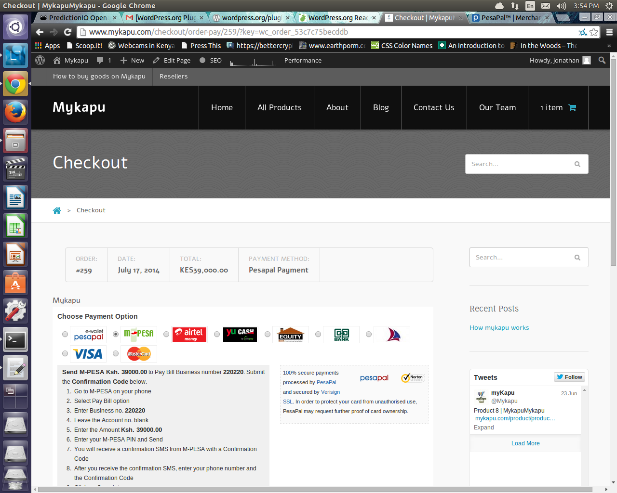Viewport: 617px width, 493px height.
Task: Open the Howdy, Jonathan account menu
Action: pos(559,61)
